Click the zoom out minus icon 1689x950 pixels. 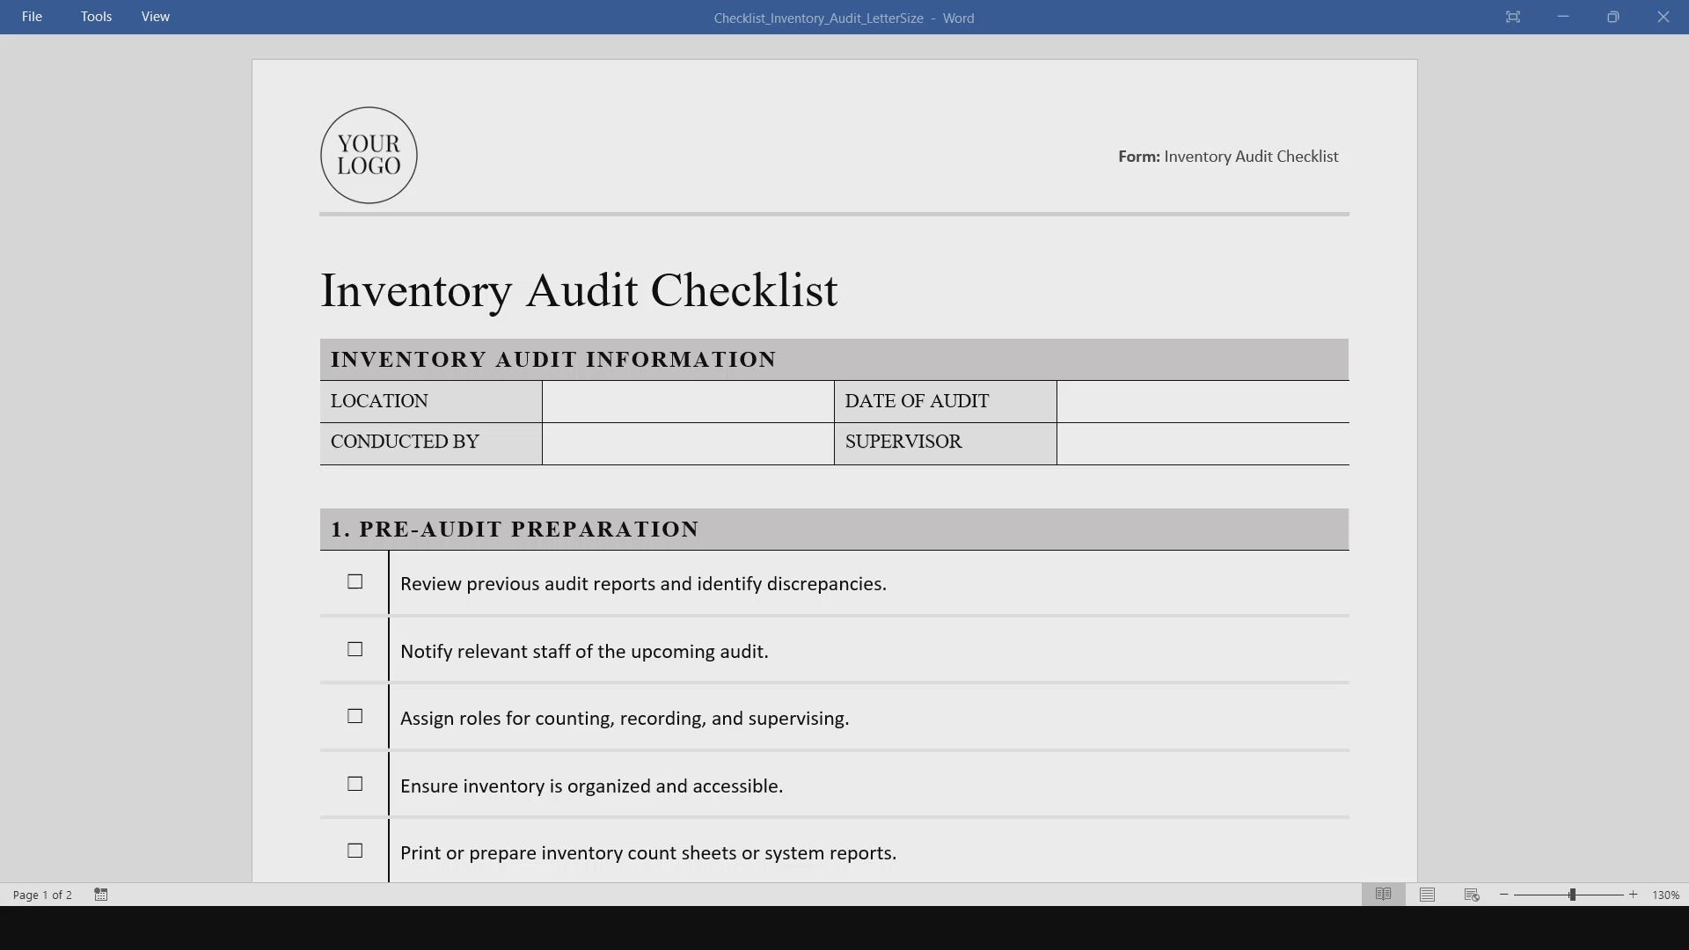[1504, 895]
